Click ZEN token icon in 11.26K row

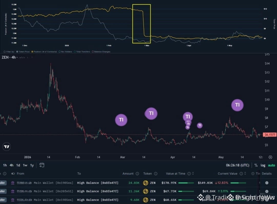(x=146, y=191)
